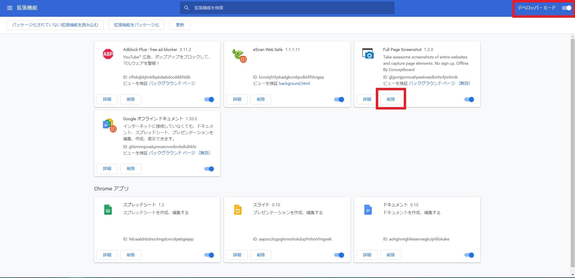Click the Google オフライン ドキュメント title text
The width and height of the screenshot is (575, 278).
pos(153,119)
